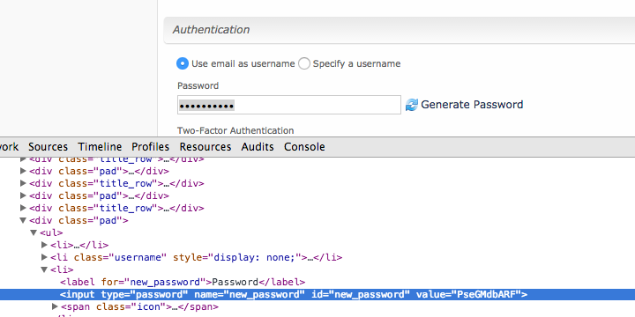Expand the li class username node
The width and height of the screenshot is (635, 317).
[x=45, y=257]
